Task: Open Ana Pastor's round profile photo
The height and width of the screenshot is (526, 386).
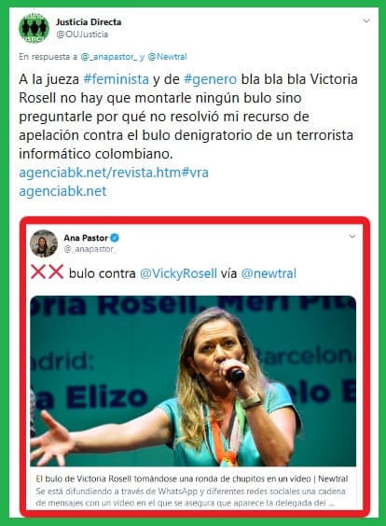Action: [x=44, y=243]
